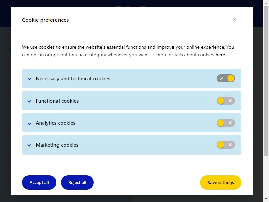Click the scrollbar down arrow
This screenshot has width=269, height=202.
(266, 199)
